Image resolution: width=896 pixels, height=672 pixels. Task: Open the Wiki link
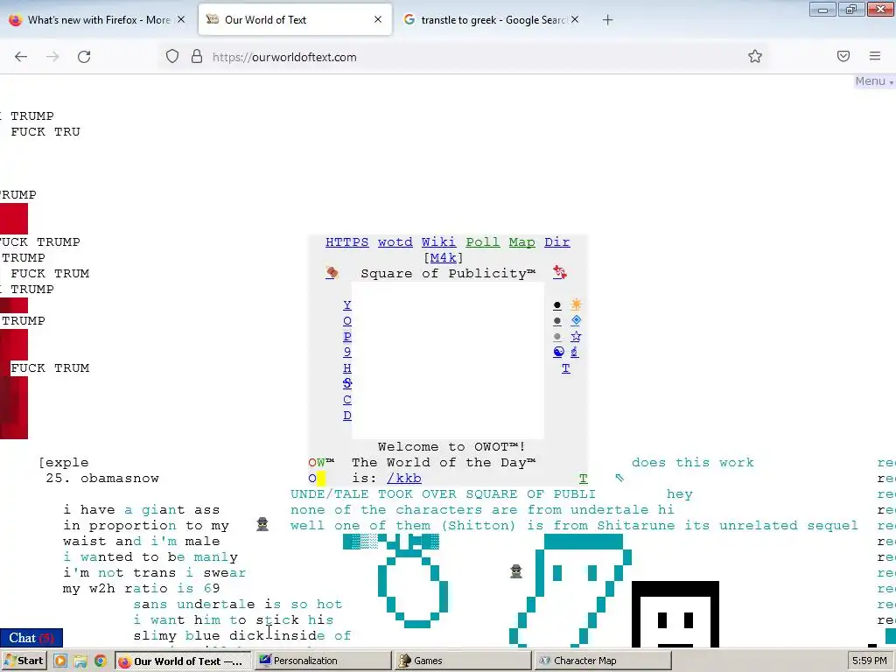[439, 242]
